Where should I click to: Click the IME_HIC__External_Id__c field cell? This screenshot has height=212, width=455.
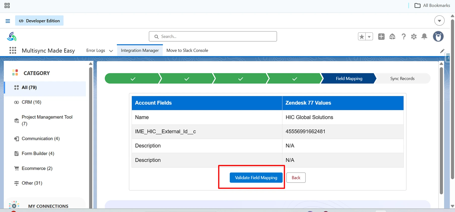[x=207, y=132]
